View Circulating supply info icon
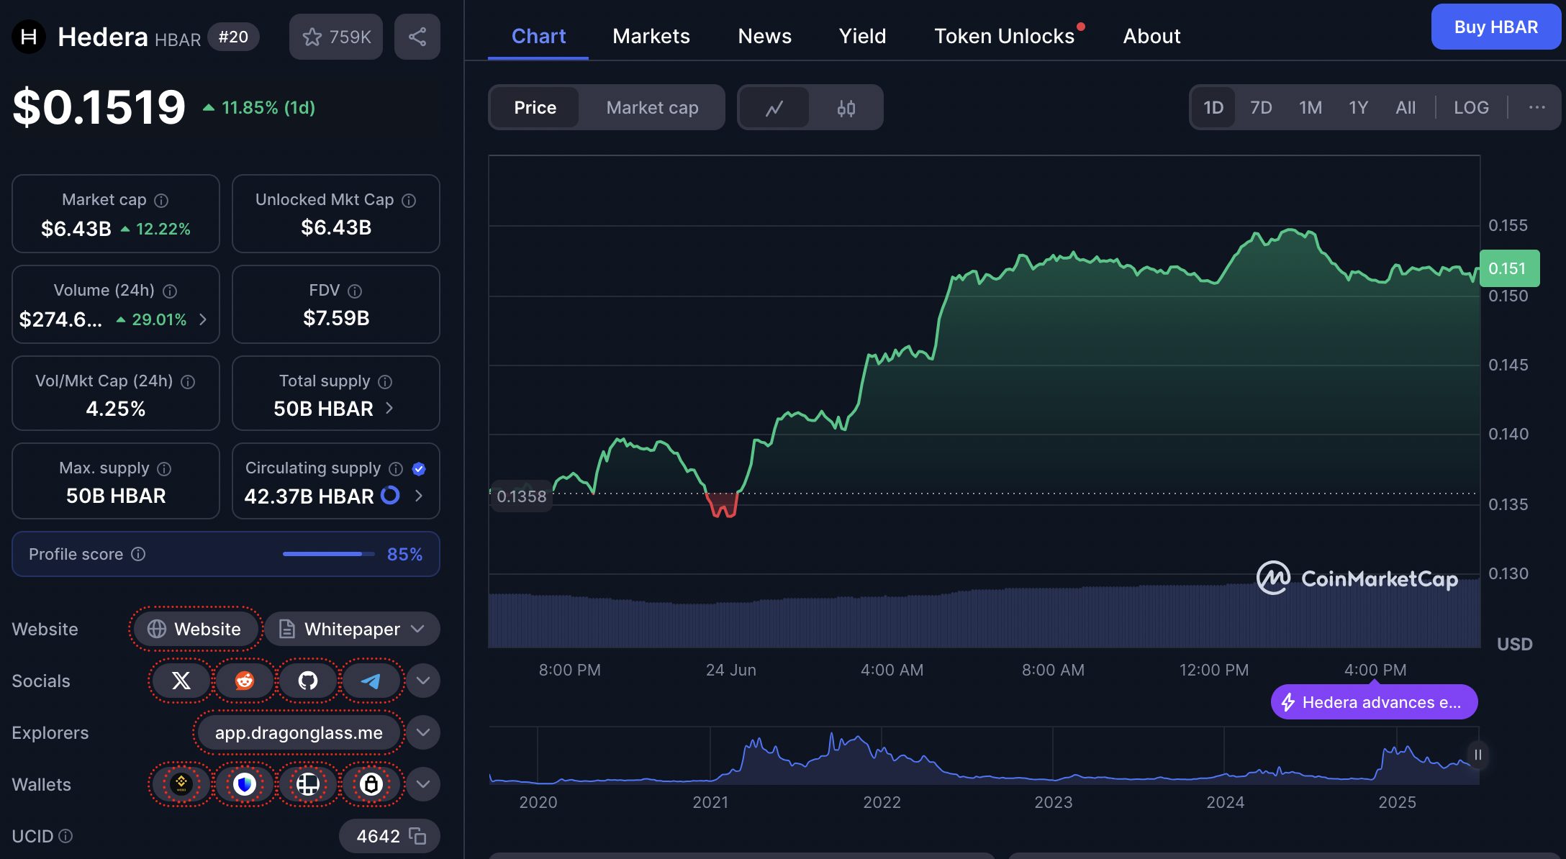This screenshot has height=859, width=1566. (396, 469)
